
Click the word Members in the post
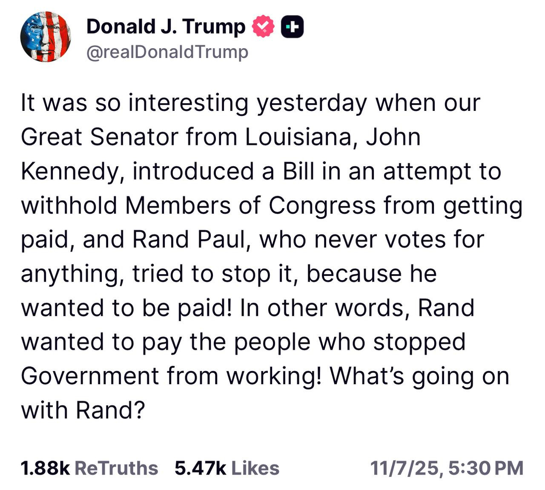point(178,206)
